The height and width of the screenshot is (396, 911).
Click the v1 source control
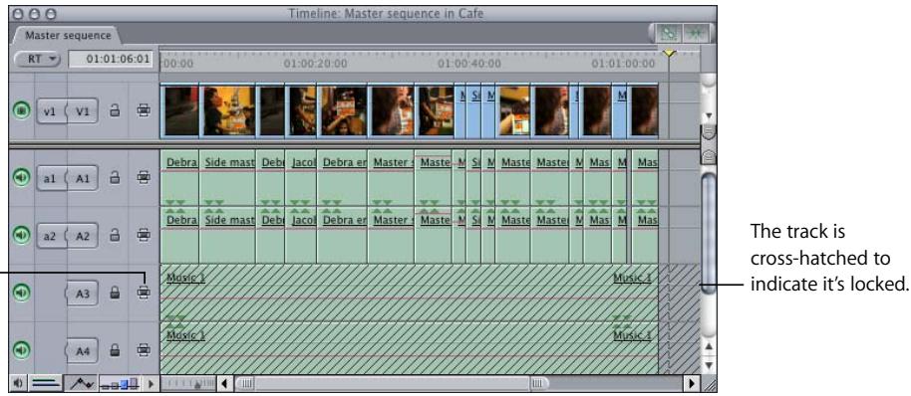point(51,110)
